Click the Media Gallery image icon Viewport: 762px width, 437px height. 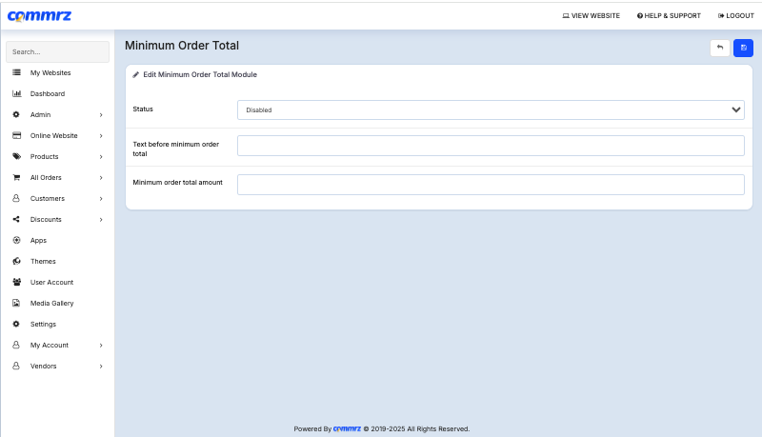(x=16, y=303)
